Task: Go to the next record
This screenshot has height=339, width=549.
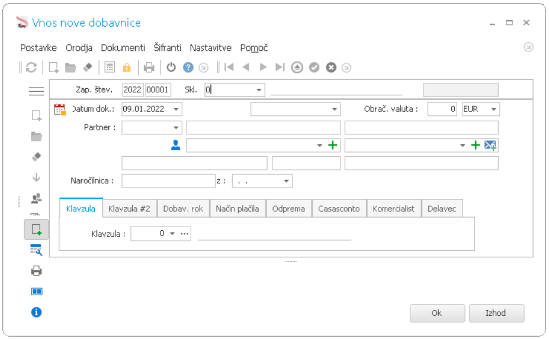Action: point(263,67)
